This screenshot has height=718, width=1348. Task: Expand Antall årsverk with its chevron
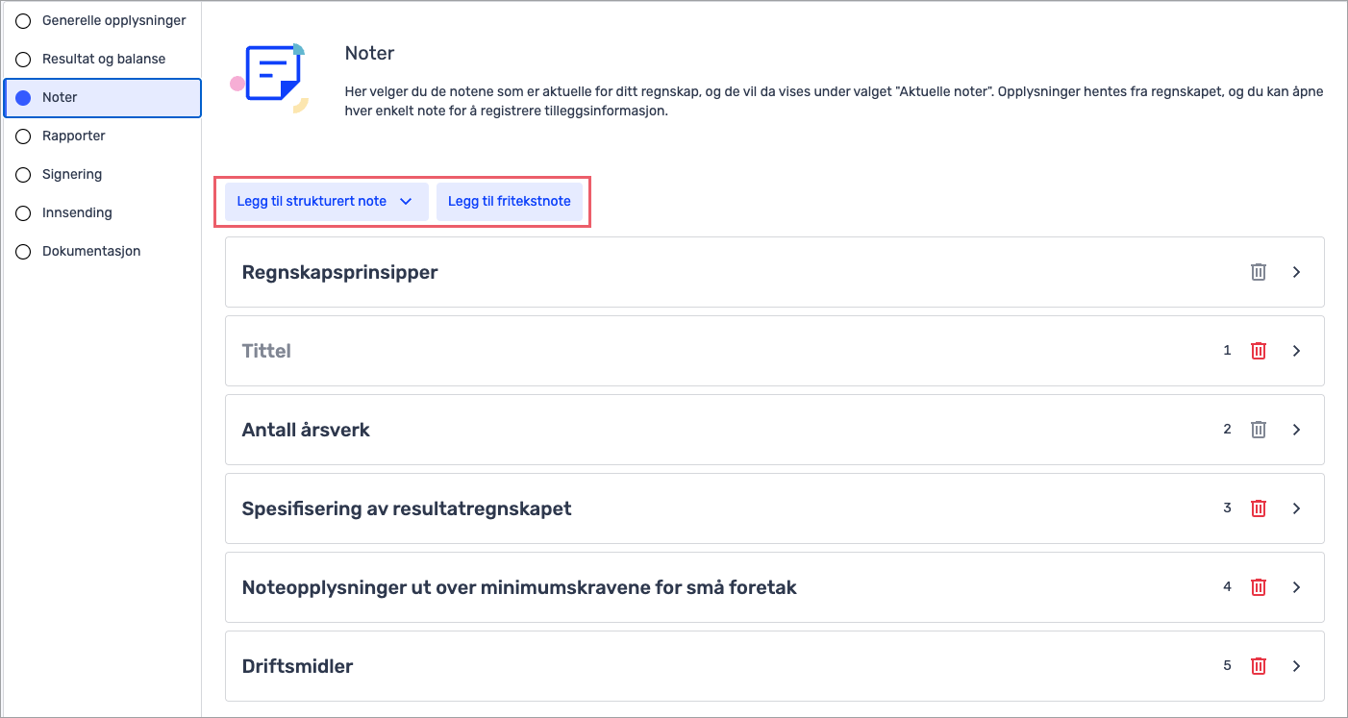click(1296, 430)
